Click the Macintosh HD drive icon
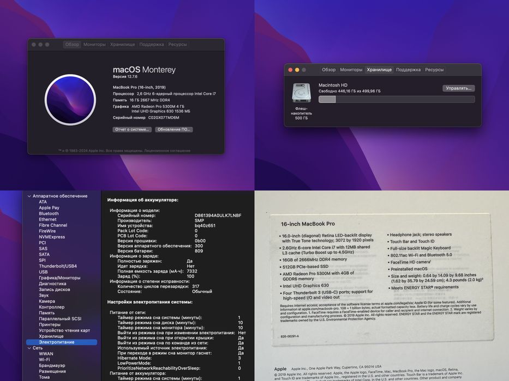 coord(301,93)
